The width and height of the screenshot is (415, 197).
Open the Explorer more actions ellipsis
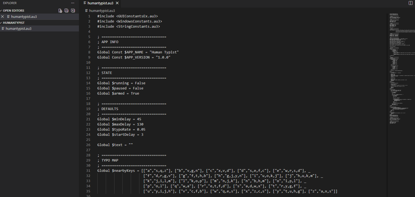pyautogui.click(x=72, y=3)
